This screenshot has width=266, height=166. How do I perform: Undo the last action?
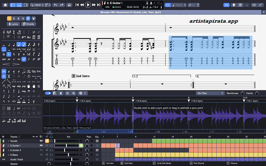point(55,5)
